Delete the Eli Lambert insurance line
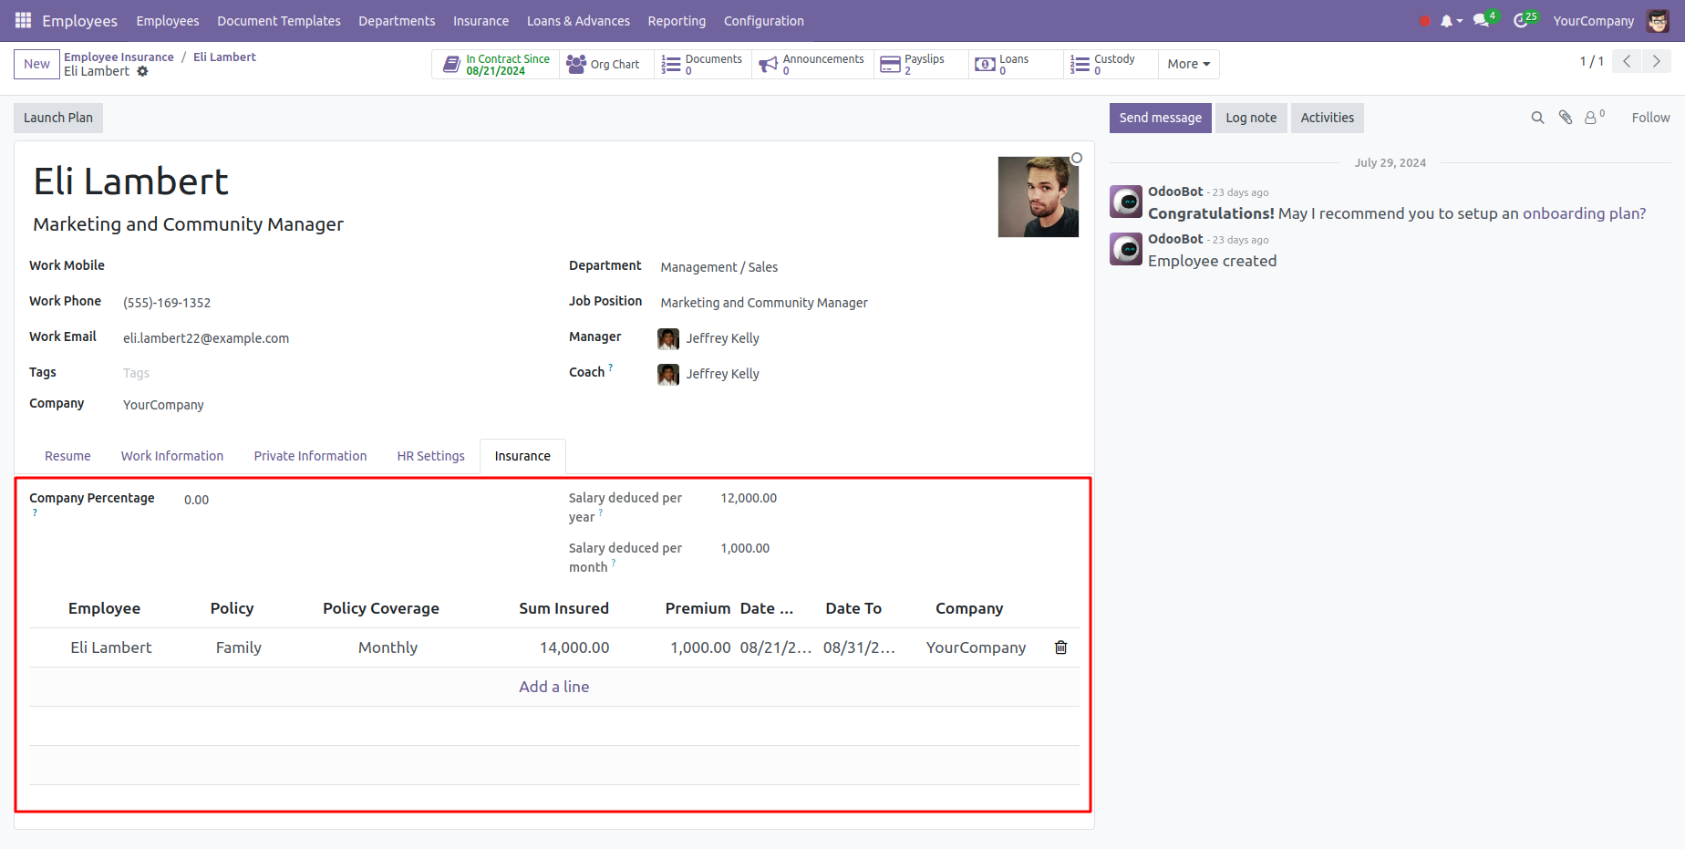Image resolution: width=1685 pixels, height=849 pixels. pyautogui.click(x=1060, y=647)
